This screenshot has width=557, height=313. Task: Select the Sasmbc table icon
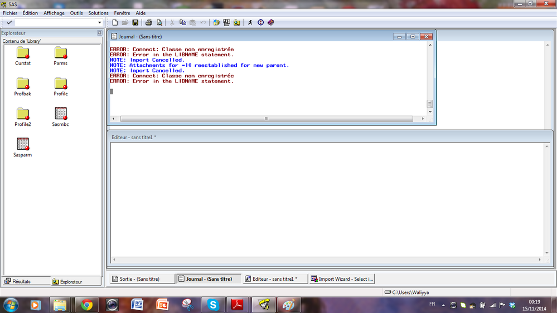[60, 118]
